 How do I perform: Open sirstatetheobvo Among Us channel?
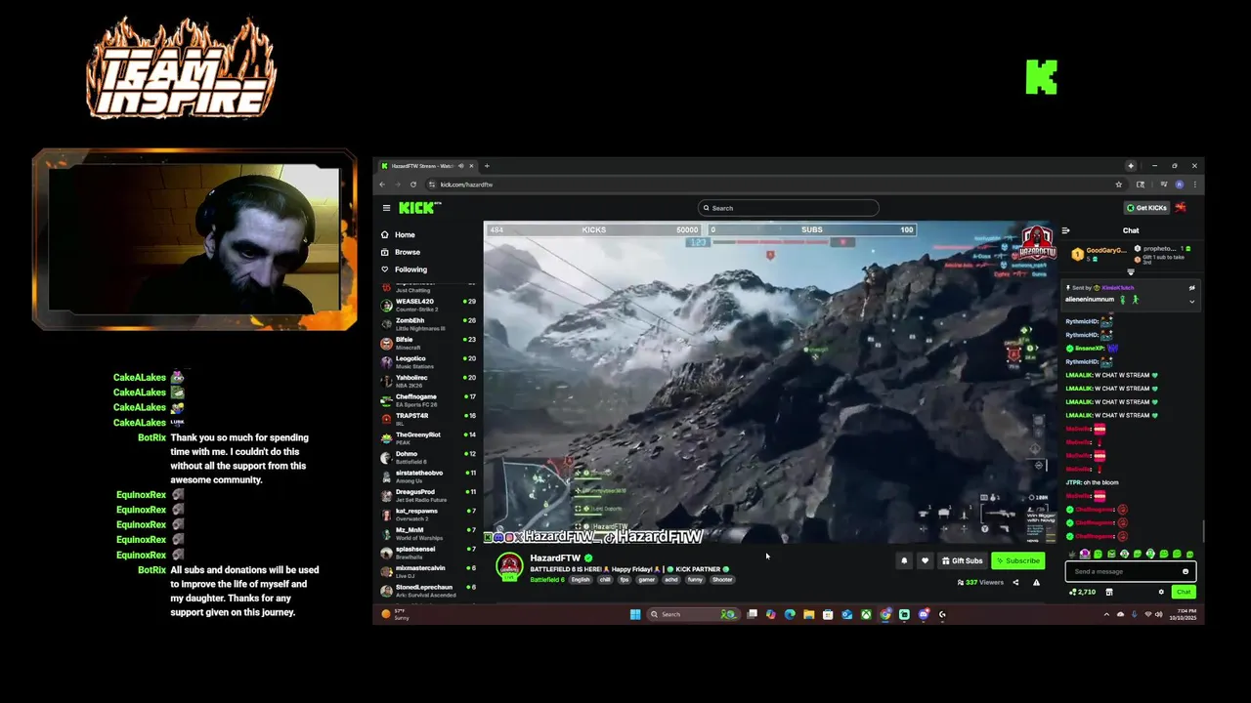tap(428, 476)
